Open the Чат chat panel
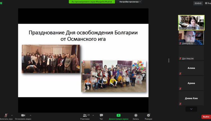The width and height of the screenshot is (211, 121). tap(101, 116)
